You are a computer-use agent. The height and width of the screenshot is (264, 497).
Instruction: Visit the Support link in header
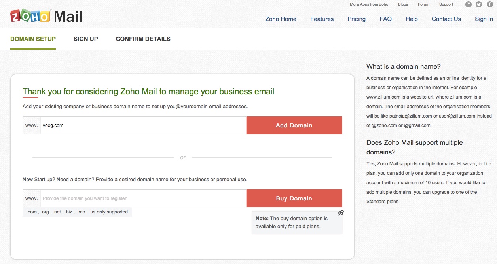(446, 4)
